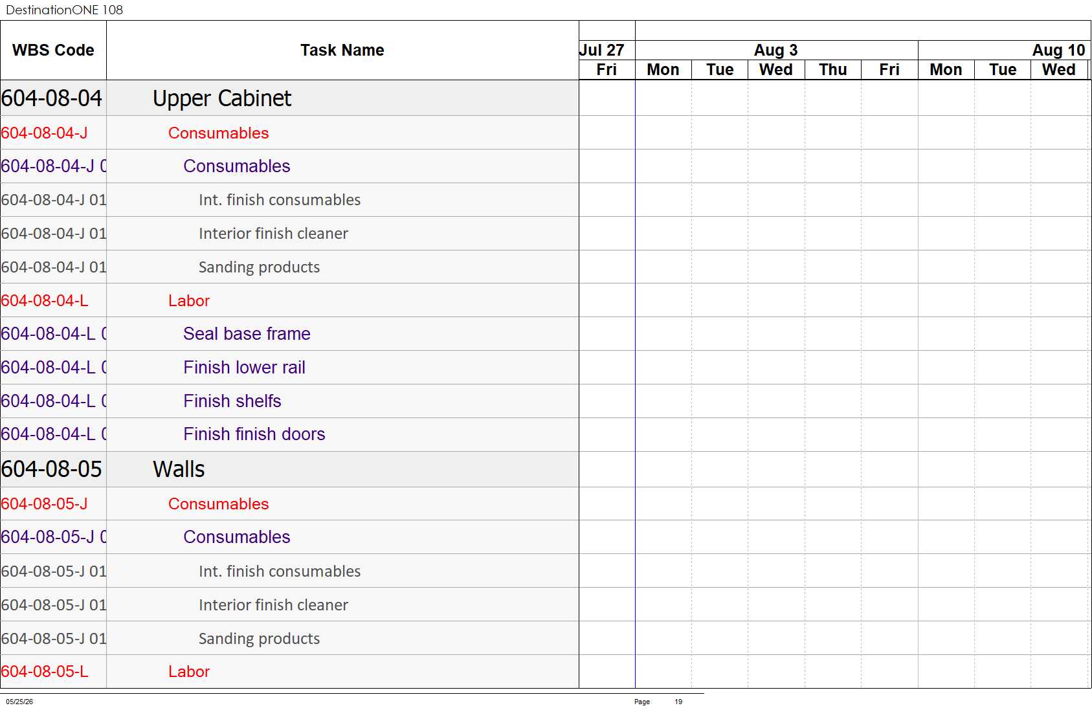Click Wed under the Aug 10 week
This screenshot has height=710, width=1092.
point(1059,70)
